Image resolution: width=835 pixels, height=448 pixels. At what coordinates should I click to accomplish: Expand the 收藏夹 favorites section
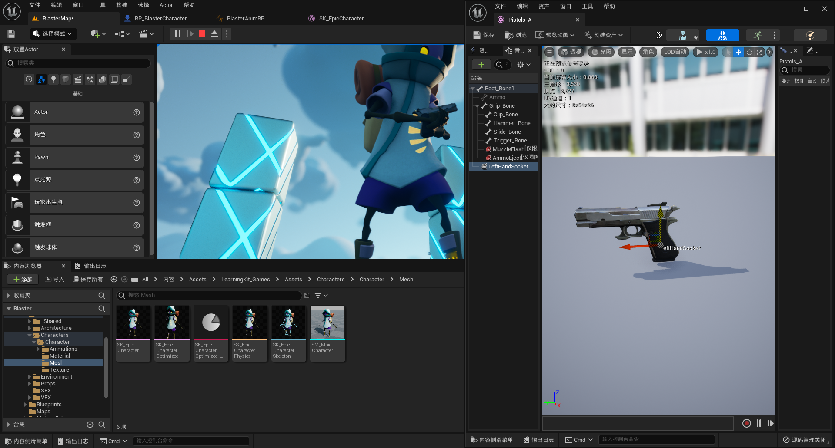click(9, 296)
